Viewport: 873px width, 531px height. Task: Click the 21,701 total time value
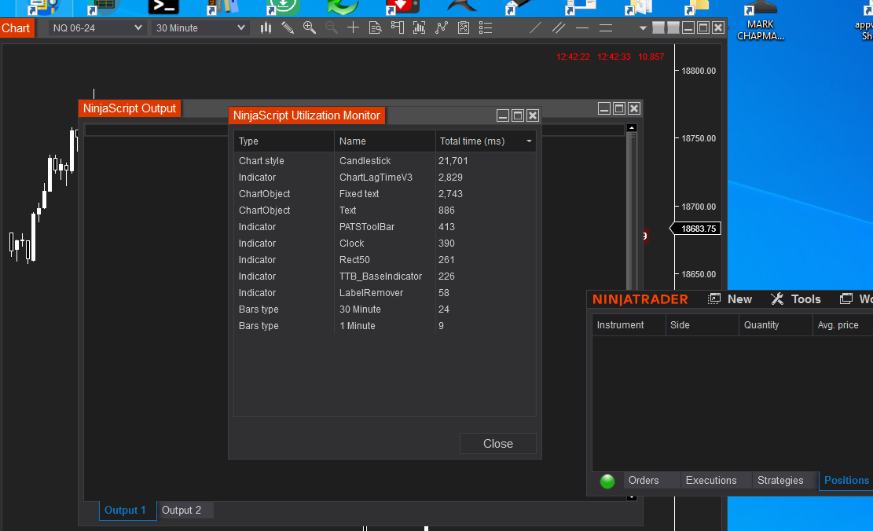[x=453, y=161]
